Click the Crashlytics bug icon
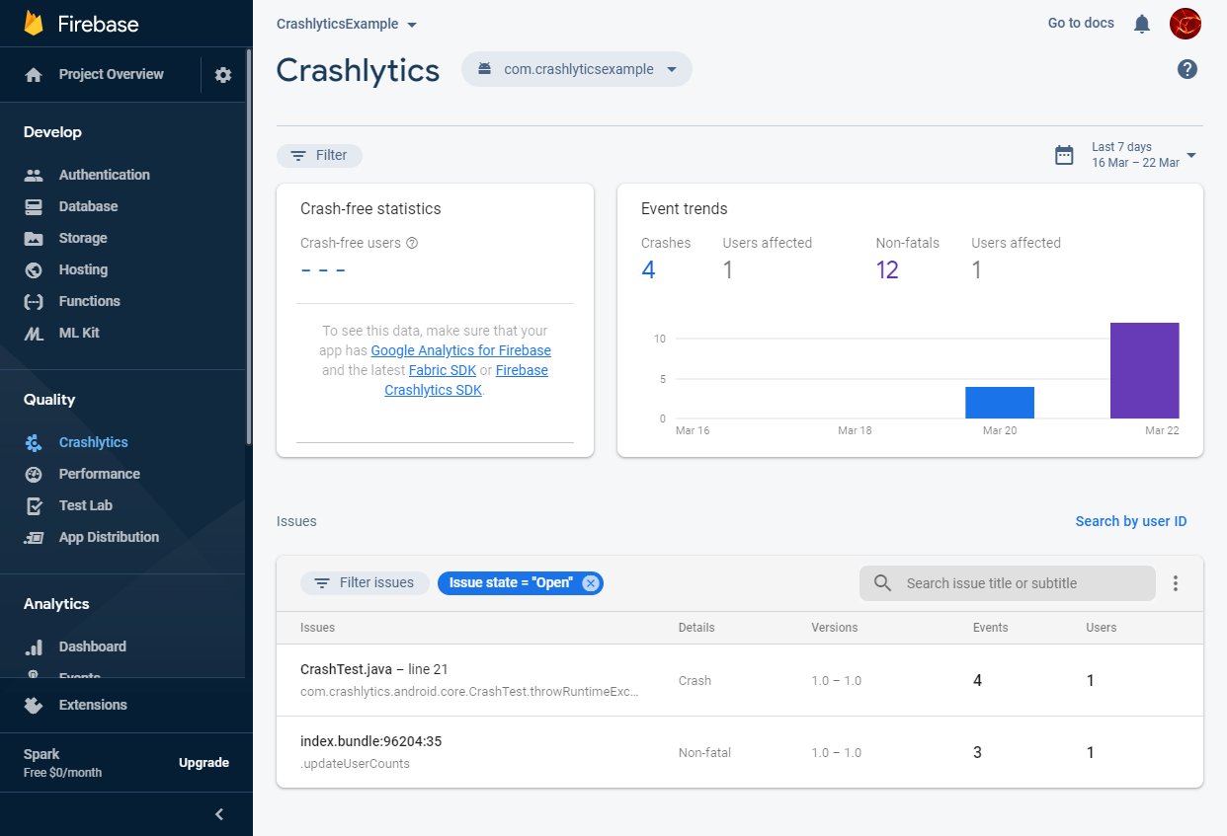Viewport: 1227px width, 836px height. [34, 443]
